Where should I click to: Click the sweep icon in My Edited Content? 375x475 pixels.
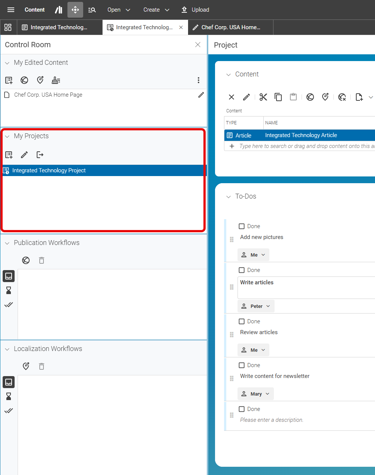click(56, 80)
